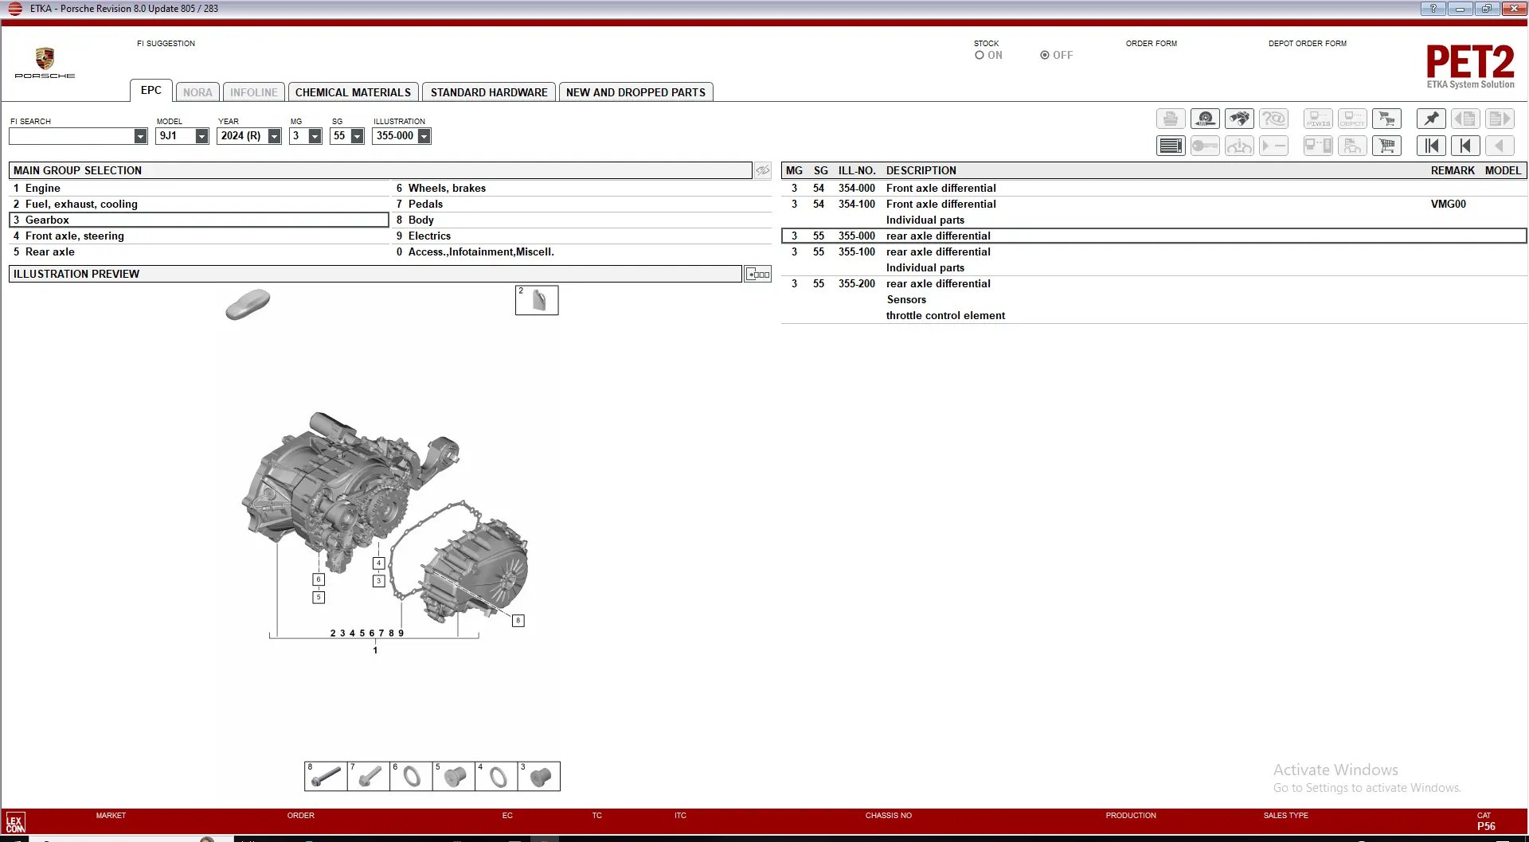Open the NEW AND DROPPED PARTS tab
1529x842 pixels.
pyautogui.click(x=635, y=92)
